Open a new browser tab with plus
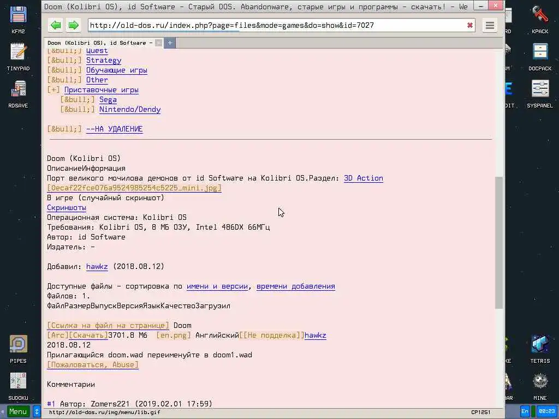Image resolution: width=559 pixels, height=419 pixels. [x=170, y=43]
